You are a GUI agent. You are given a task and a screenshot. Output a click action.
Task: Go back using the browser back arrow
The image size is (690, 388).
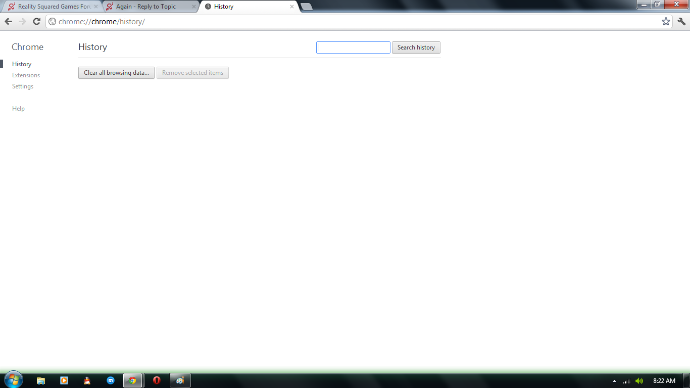click(x=8, y=21)
